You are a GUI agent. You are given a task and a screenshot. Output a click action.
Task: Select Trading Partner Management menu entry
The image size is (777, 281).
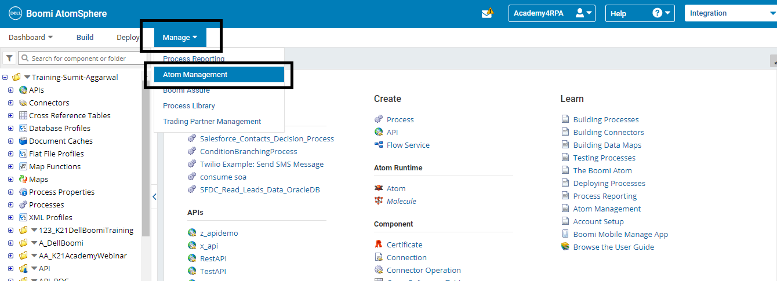tap(219, 121)
